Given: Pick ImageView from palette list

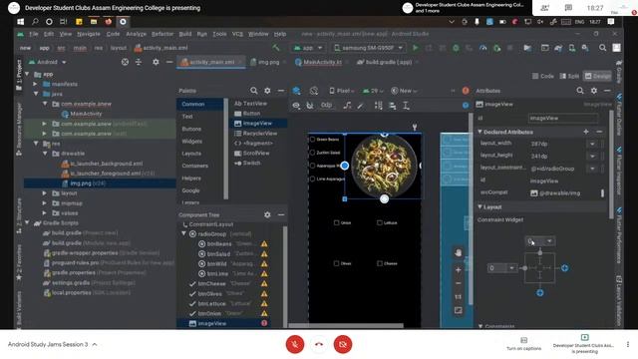Looking at the screenshot, I should (x=257, y=123).
